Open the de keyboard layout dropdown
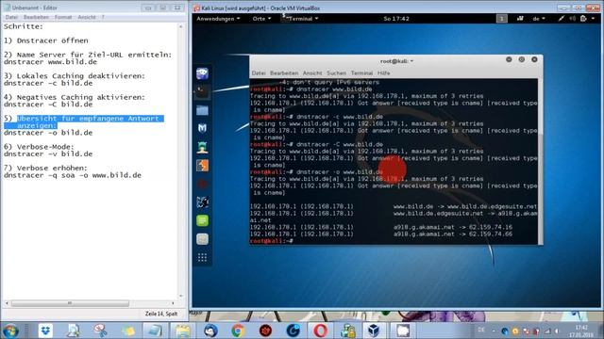The width and height of the screenshot is (604, 339). coord(539,19)
